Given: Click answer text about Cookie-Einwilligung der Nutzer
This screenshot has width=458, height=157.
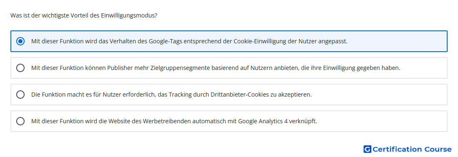Looking at the screenshot, I should 189,41.
